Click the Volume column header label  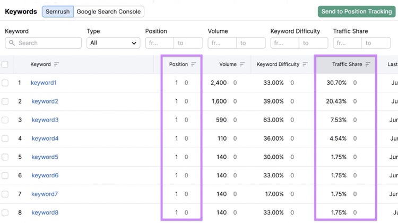pos(228,64)
